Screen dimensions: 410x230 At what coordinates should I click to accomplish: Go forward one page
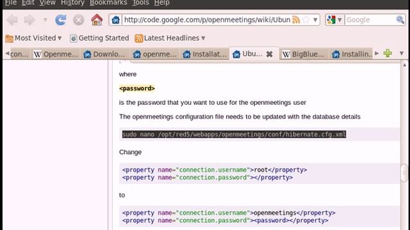click(29, 20)
